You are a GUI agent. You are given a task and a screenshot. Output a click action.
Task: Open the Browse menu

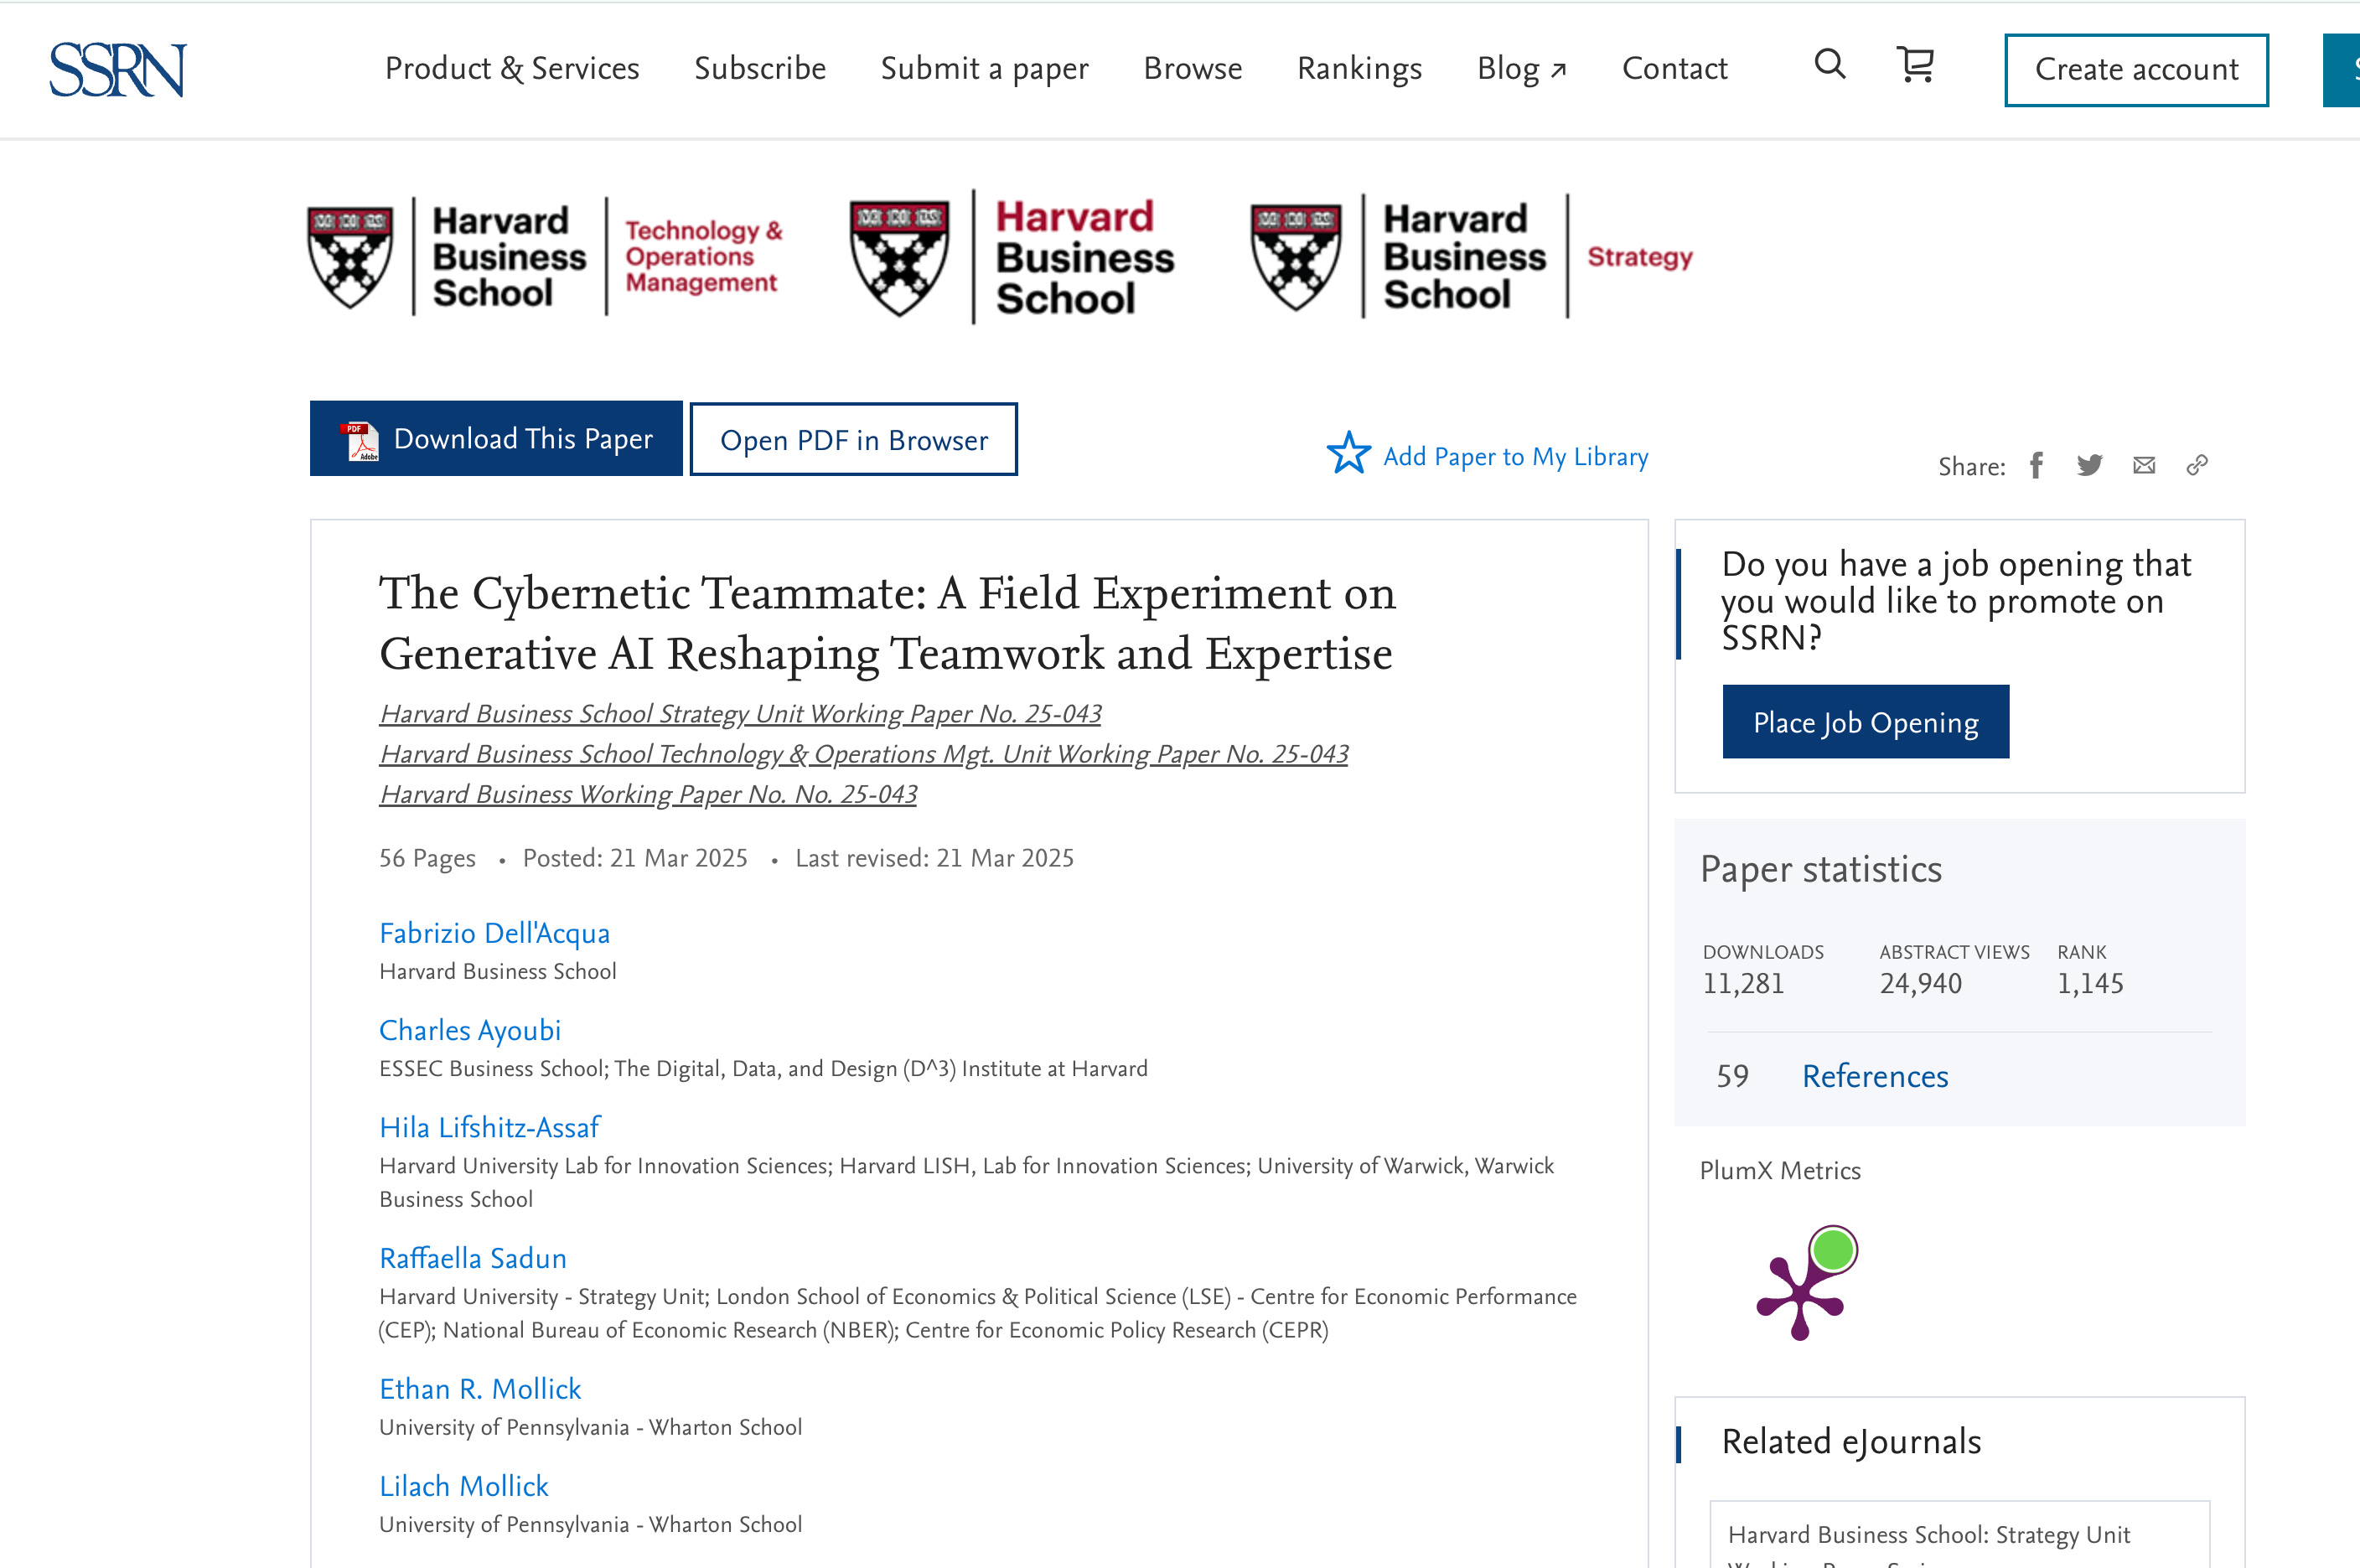click(1192, 68)
